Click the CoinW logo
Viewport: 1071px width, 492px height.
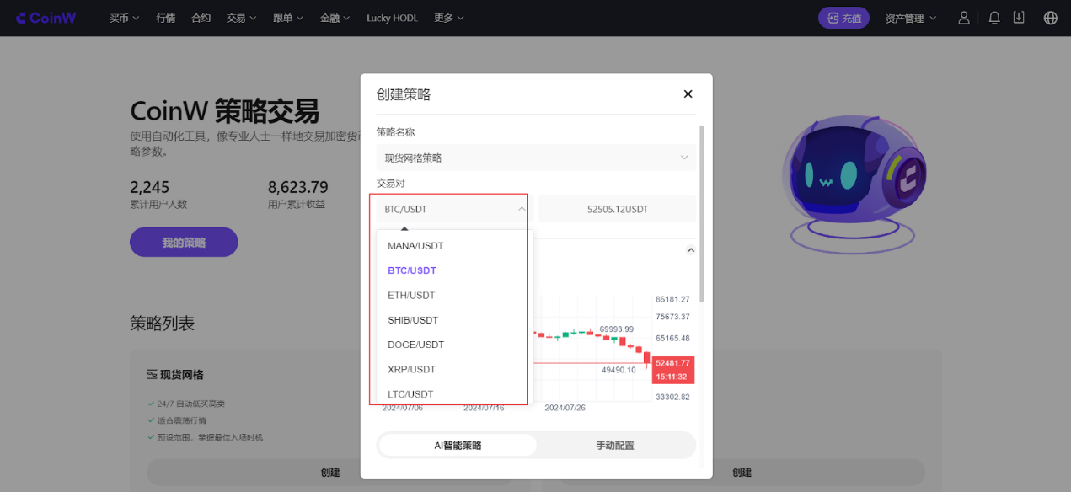46,18
